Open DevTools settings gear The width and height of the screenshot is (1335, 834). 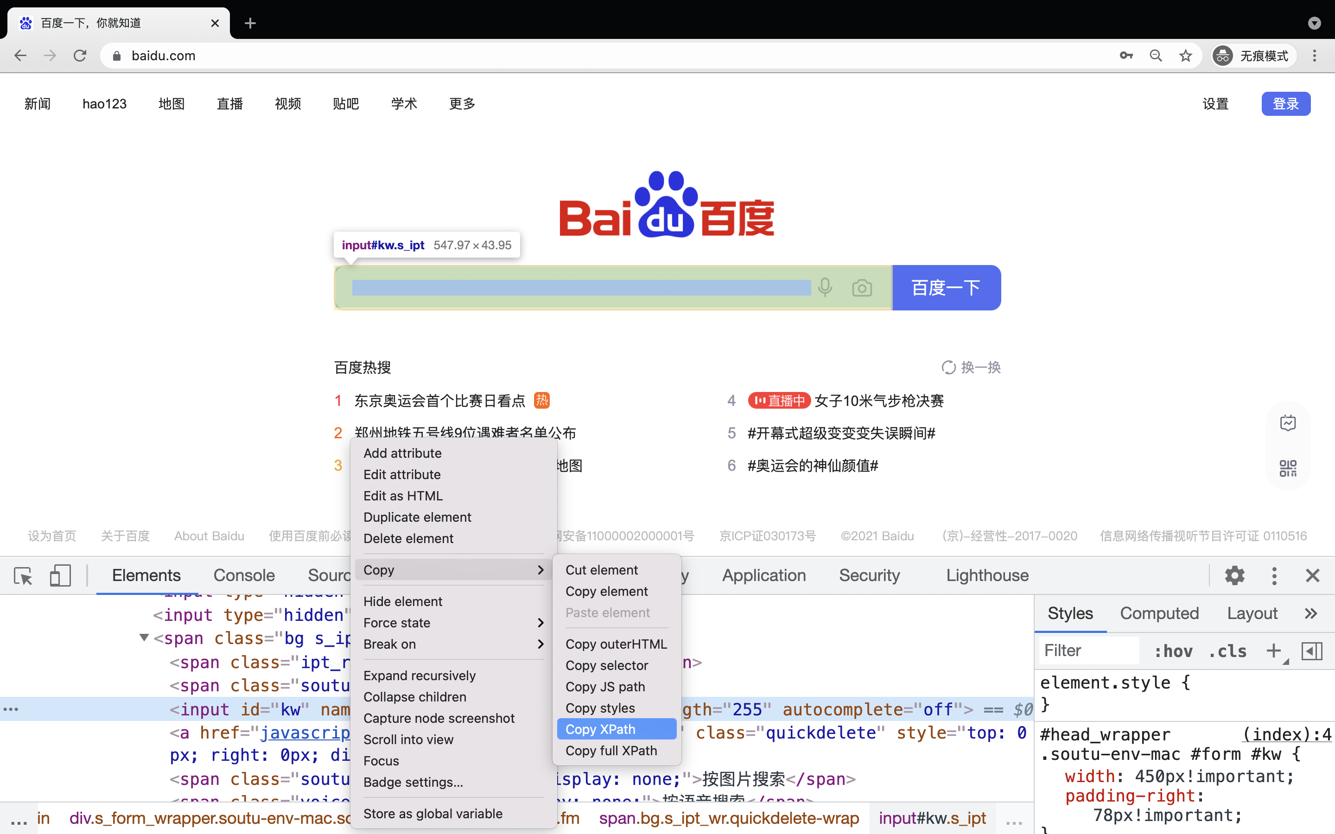(1234, 576)
